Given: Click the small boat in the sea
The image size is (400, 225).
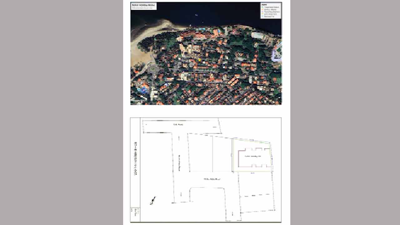Looking at the screenshot, I should pos(196,15).
